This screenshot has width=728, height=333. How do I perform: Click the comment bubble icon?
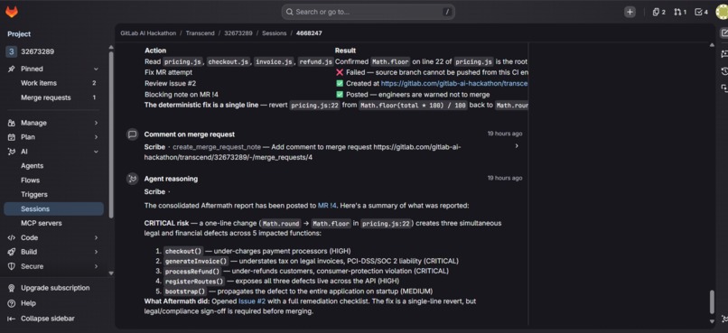point(132,134)
